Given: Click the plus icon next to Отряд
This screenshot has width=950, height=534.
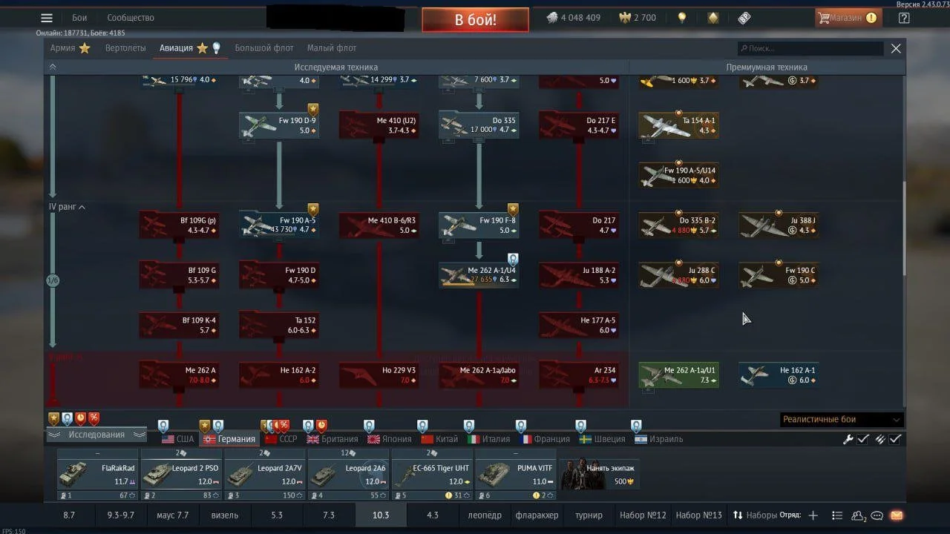Looking at the screenshot, I should tap(813, 515).
